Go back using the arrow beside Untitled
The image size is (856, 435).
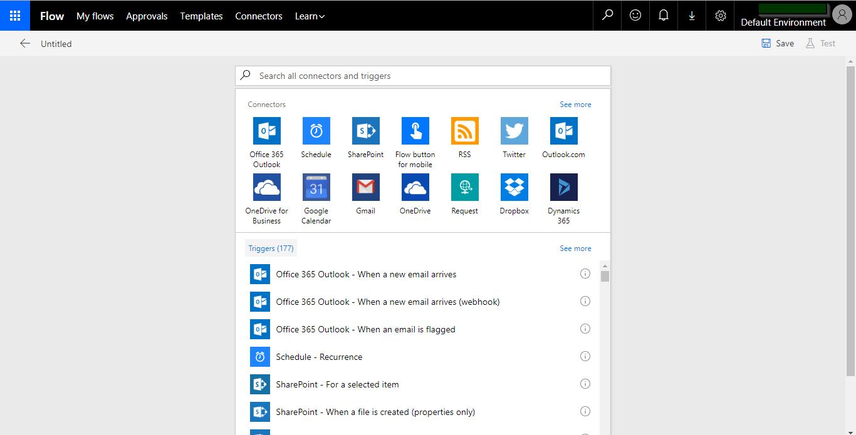click(x=25, y=43)
